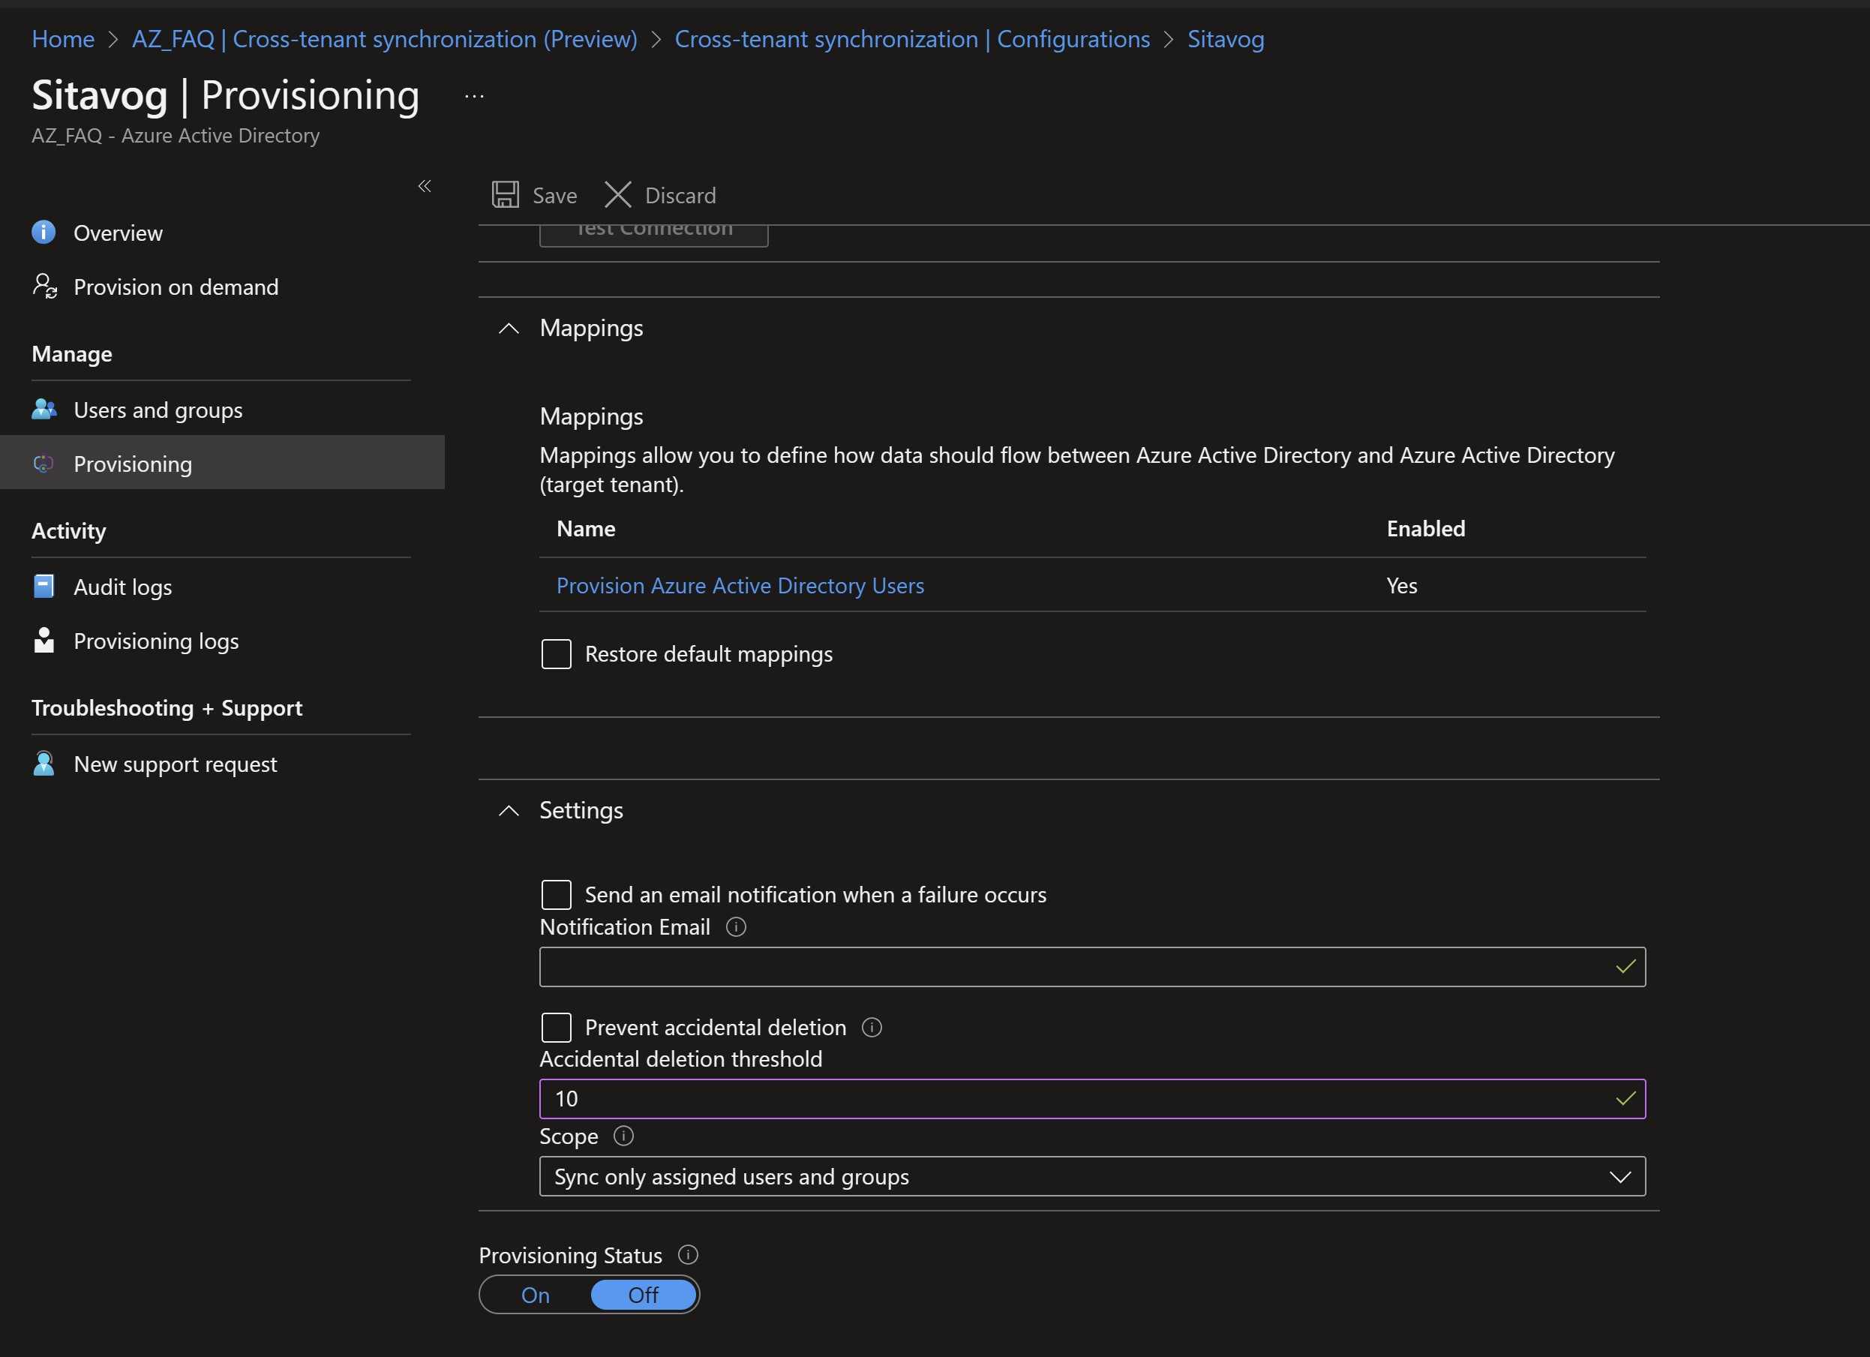This screenshot has height=1357, width=1870.
Task: Click the Users and groups icon
Action: point(44,410)
